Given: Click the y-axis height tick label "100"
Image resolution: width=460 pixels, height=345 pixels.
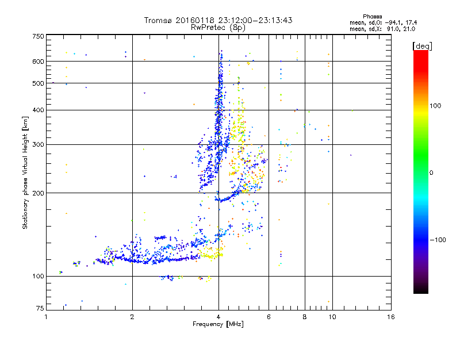Looking at the screenshot, I should pyautogui.click(x=38, y=277).
